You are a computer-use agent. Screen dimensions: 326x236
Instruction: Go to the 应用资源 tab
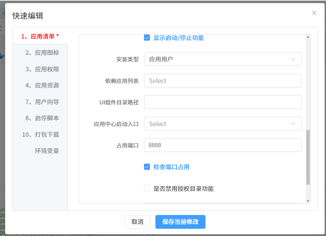point(42,85)
